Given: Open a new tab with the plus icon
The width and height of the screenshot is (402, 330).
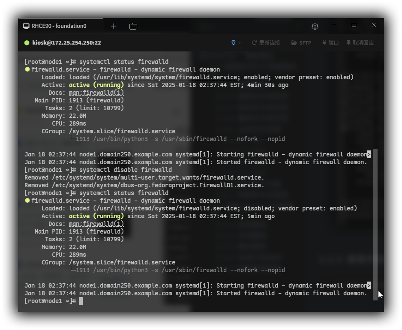Looking at the screenshot, I should click(114, 26).
